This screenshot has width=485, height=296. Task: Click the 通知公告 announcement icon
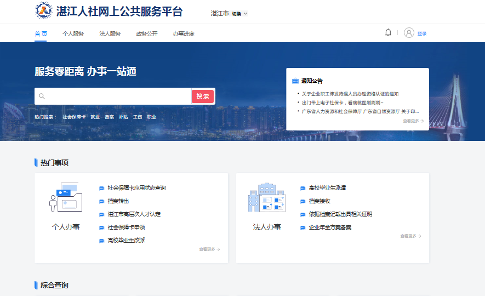tap(295, 81)
